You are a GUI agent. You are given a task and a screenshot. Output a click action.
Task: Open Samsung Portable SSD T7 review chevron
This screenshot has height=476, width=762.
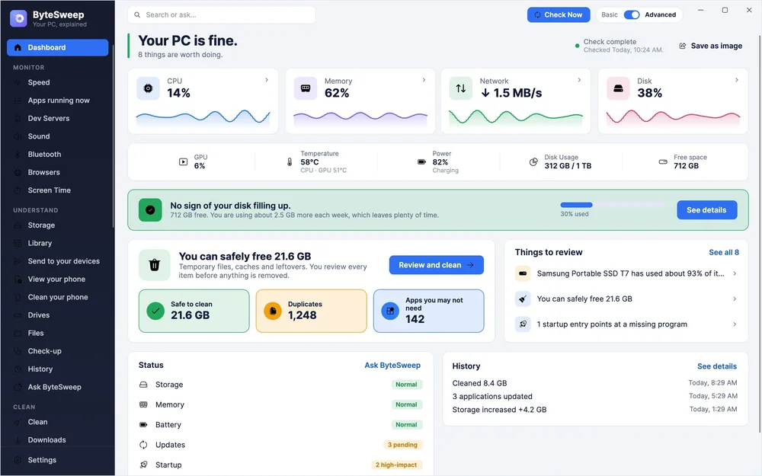coord(735,273)
